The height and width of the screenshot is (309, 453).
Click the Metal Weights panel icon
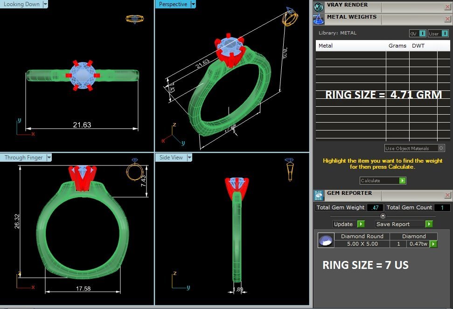tap(319, 19)
